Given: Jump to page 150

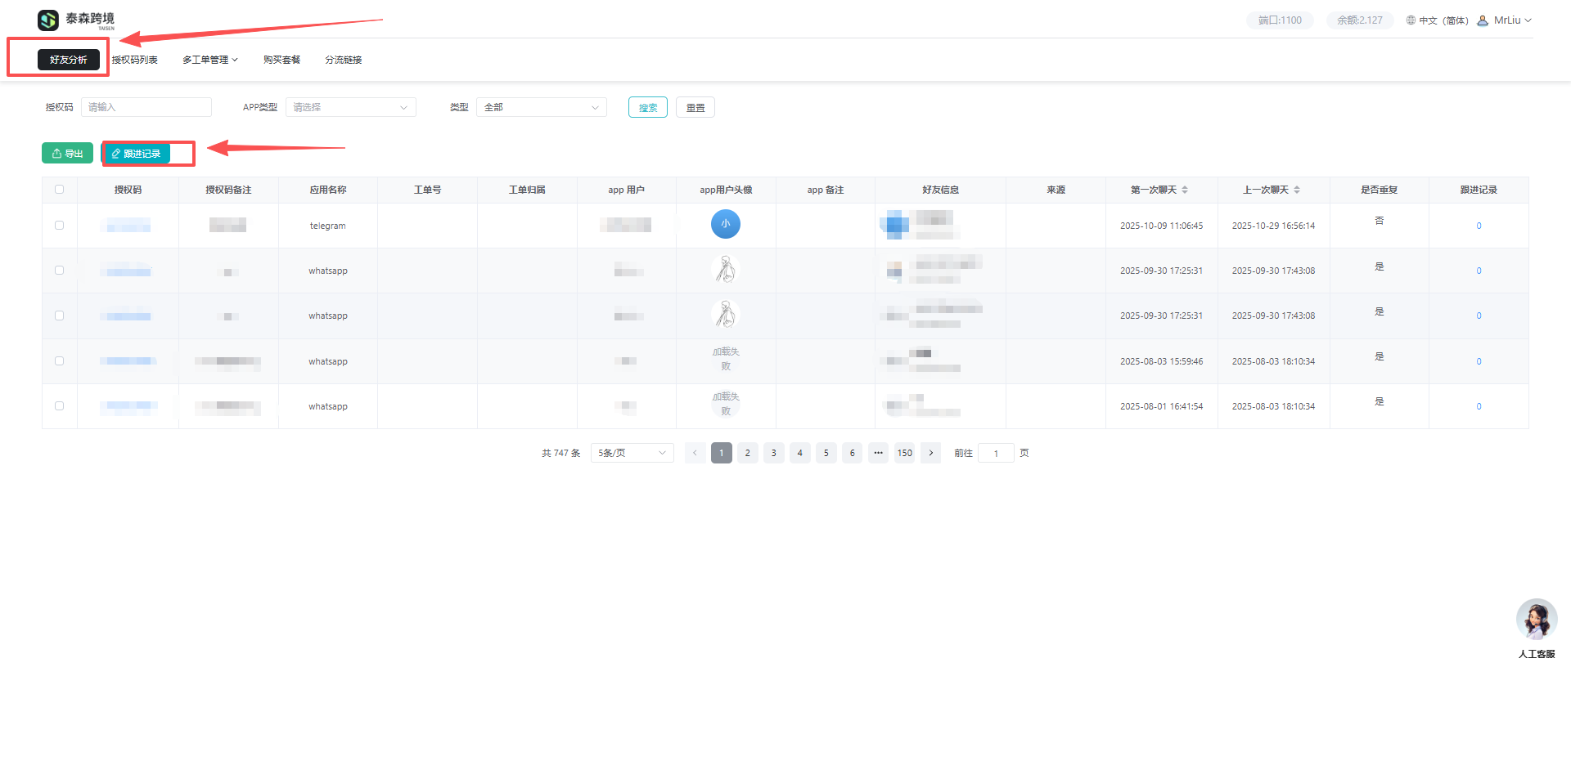Looking at the screenshot, I should [x=904, y=453].
